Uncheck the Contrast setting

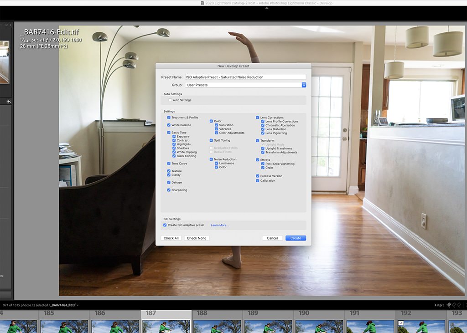click(x=174, y=140)
